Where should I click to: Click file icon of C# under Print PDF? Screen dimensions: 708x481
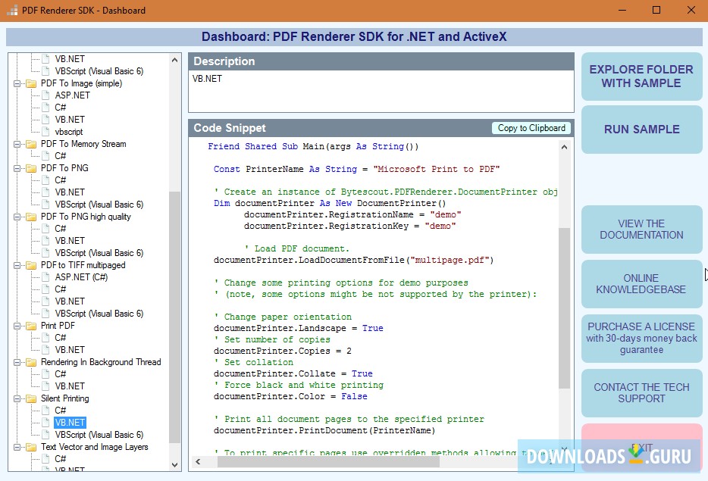point(45,338)
